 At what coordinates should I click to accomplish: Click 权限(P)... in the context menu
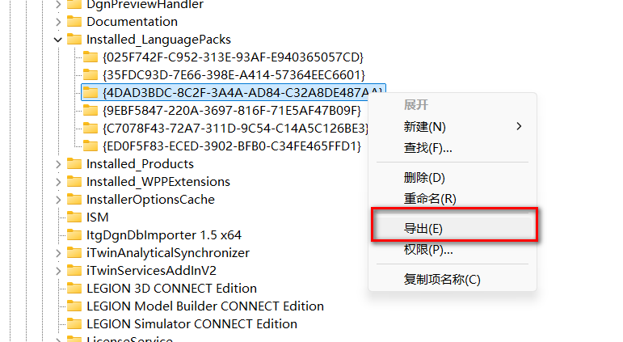428,250
